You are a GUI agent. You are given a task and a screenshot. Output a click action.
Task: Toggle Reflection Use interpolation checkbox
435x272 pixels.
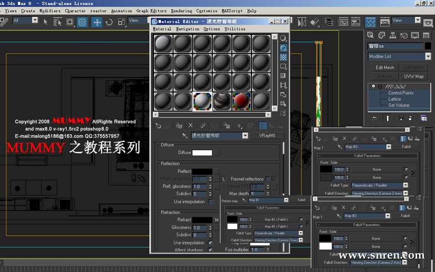tap(211, 201)
